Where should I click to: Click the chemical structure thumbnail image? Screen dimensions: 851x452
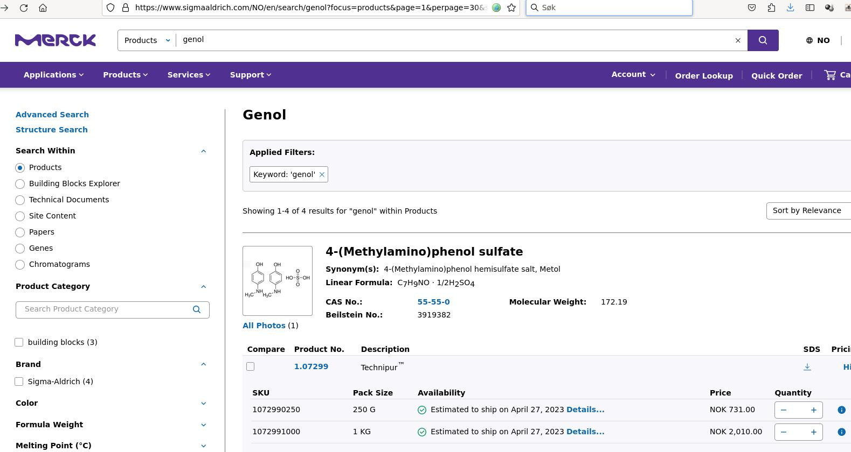(278, 281)
